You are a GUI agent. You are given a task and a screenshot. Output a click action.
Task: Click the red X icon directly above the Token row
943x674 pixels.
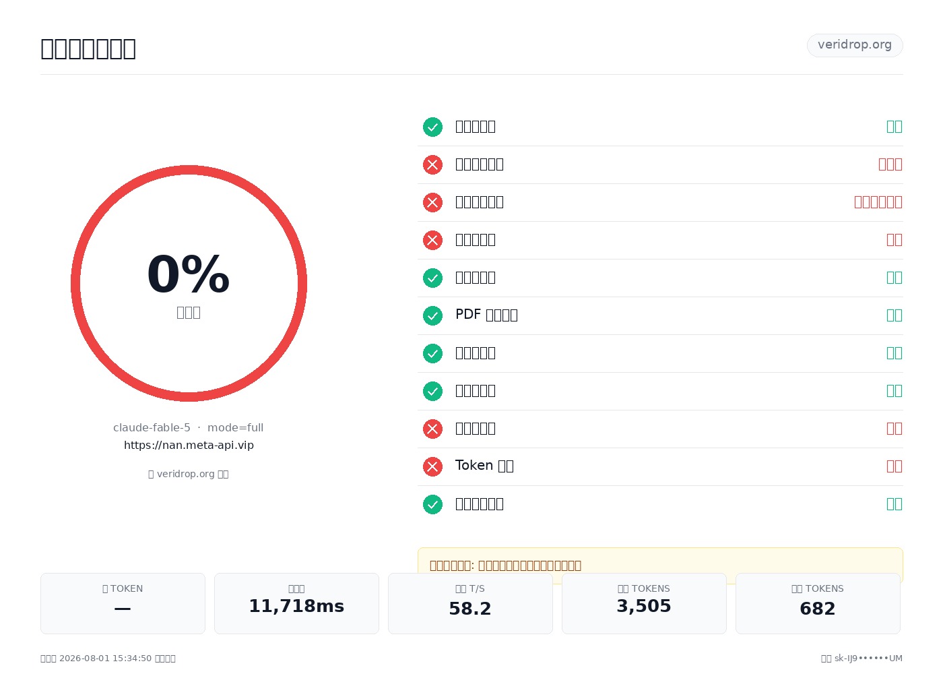pos(432,429)
